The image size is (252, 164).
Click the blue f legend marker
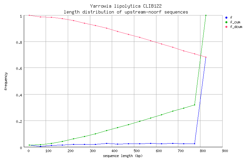[226, 17]
